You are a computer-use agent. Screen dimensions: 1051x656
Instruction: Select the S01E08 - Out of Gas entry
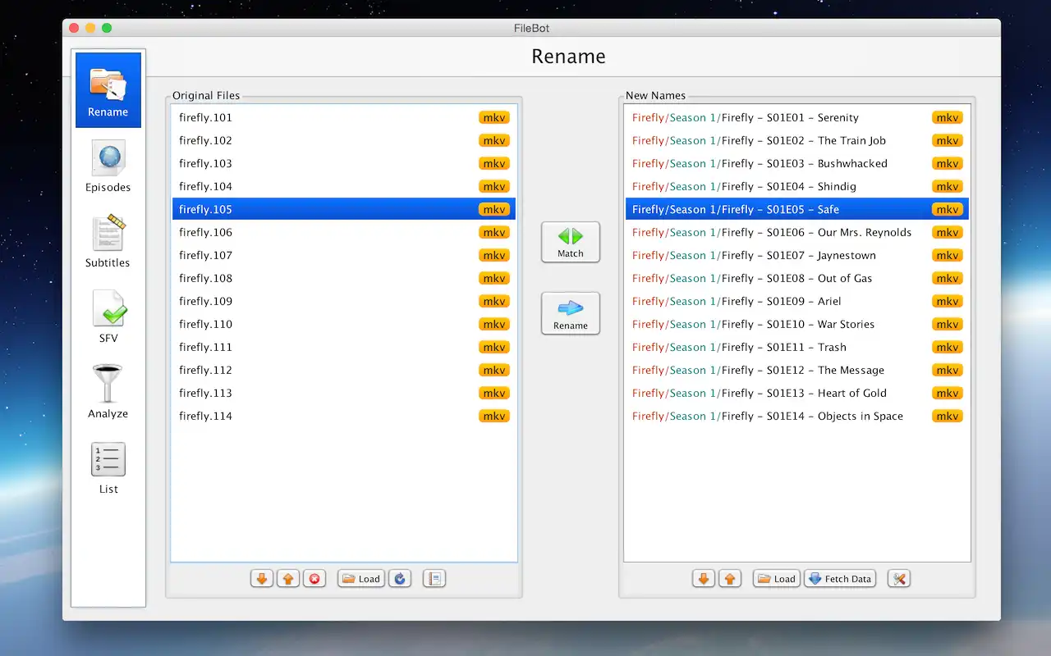point(797,278)
